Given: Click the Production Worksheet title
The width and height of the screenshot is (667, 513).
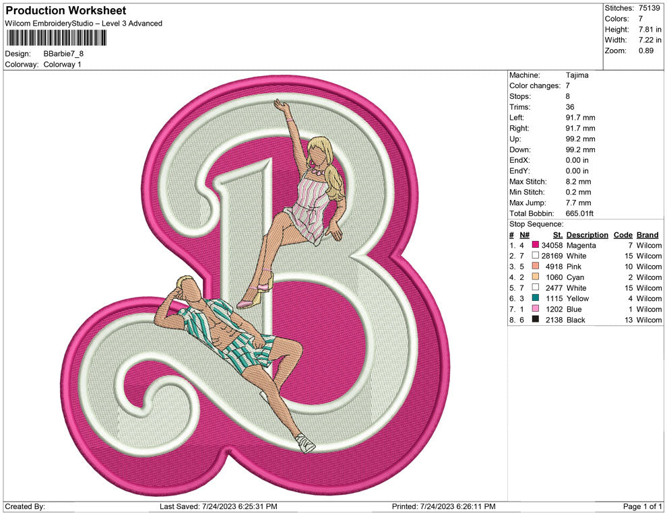Looking at the screenshot, I should coord(65,11).
